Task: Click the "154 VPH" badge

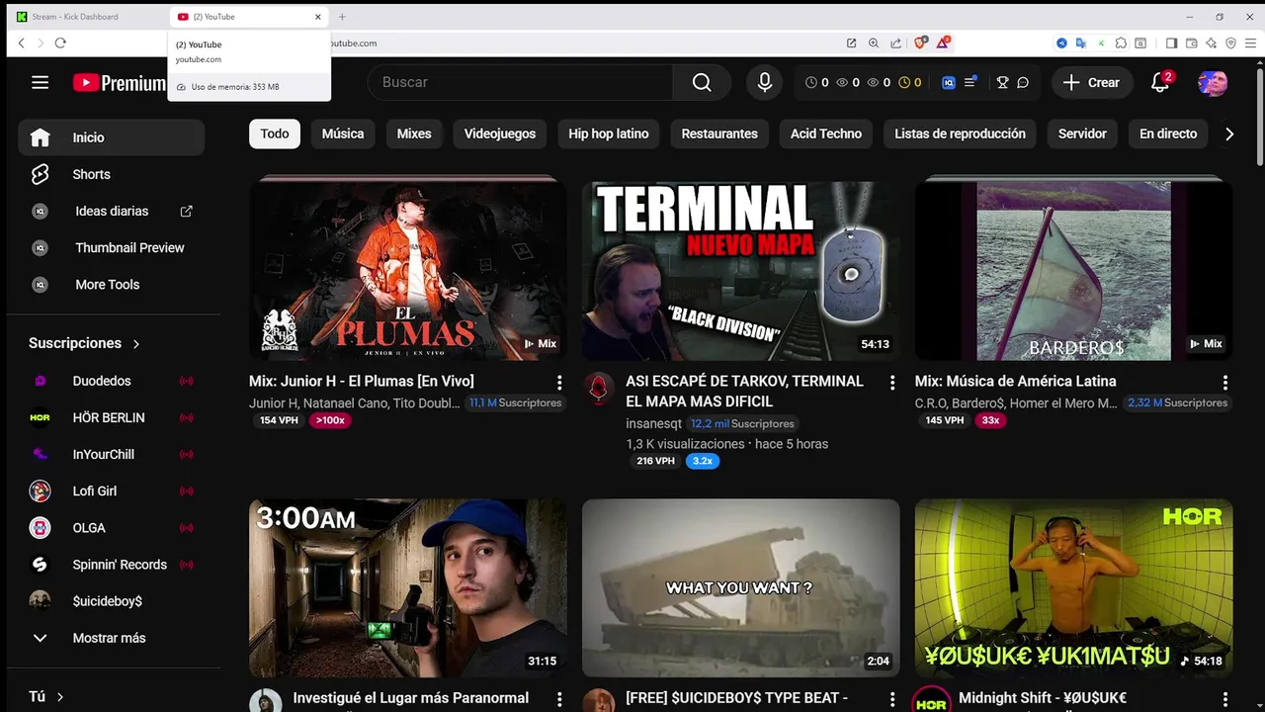Action: [279, 420]
